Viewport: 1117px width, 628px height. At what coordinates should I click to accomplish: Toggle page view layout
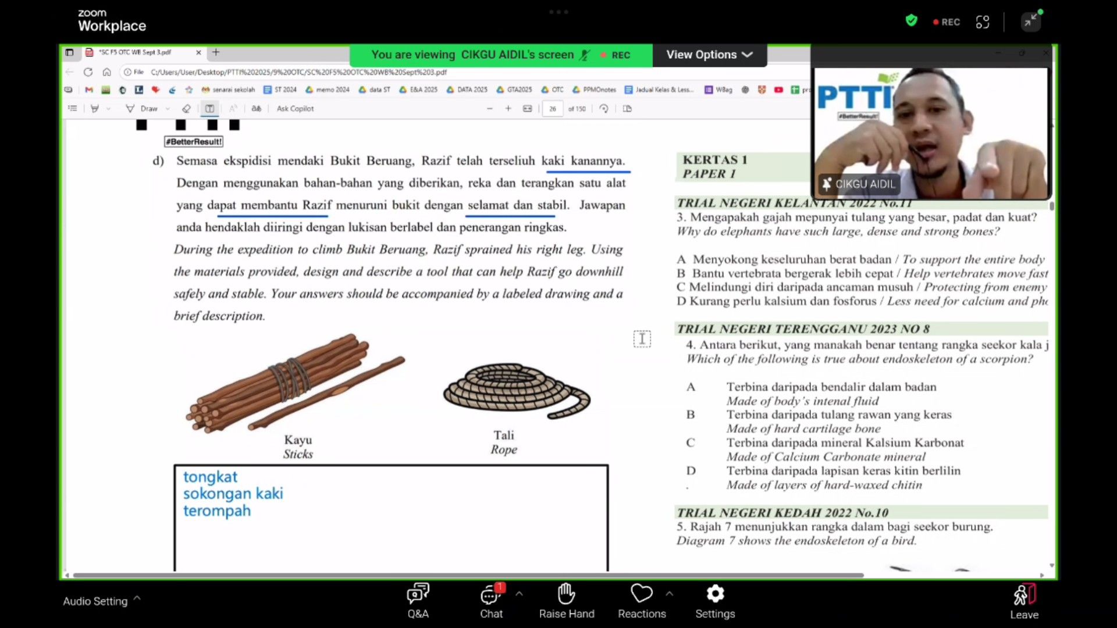627,109
